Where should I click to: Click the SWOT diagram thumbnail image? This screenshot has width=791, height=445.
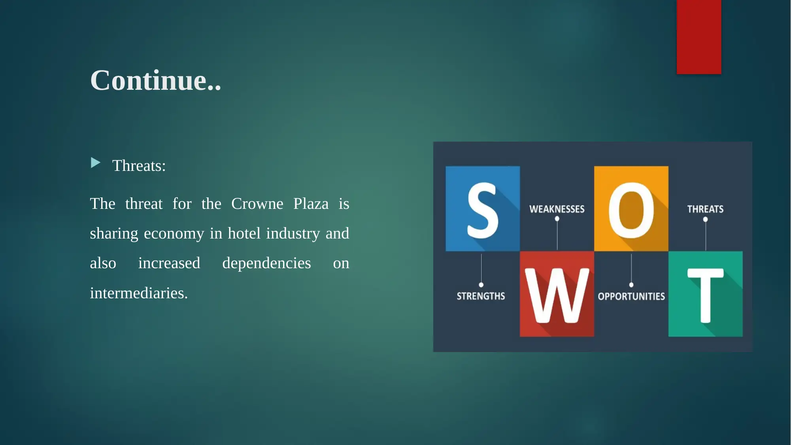(592, 246)
